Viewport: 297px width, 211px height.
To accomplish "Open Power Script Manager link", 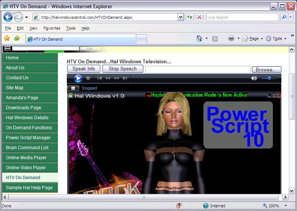I will 30,138.
